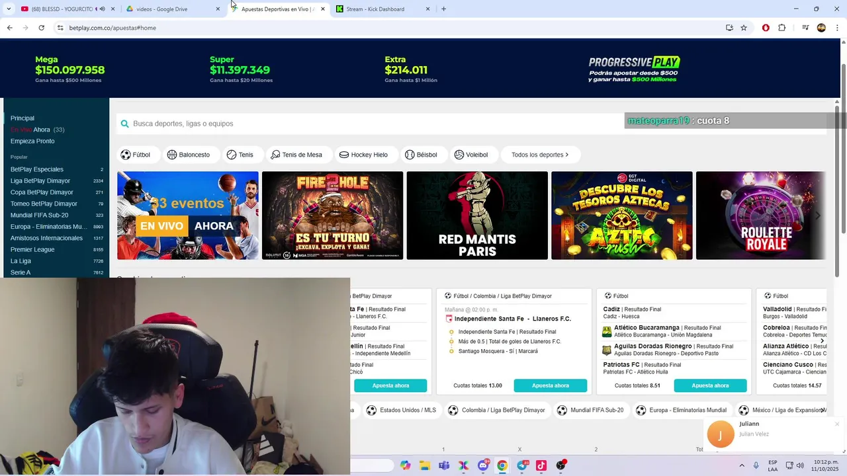
Task: Open Copilot from the taskbar
Action: click(x=406, y=465)
